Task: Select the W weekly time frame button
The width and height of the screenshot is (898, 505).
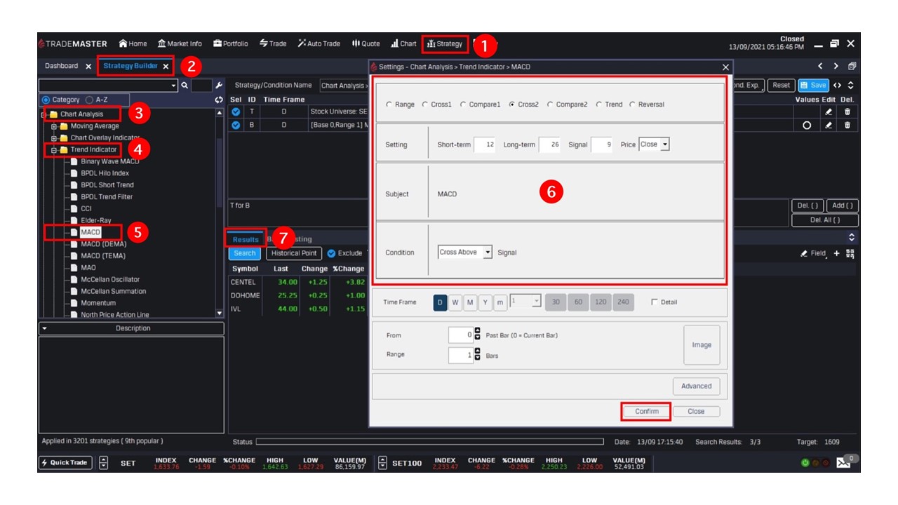Action: pyautogui.click(x=455, y=302)
